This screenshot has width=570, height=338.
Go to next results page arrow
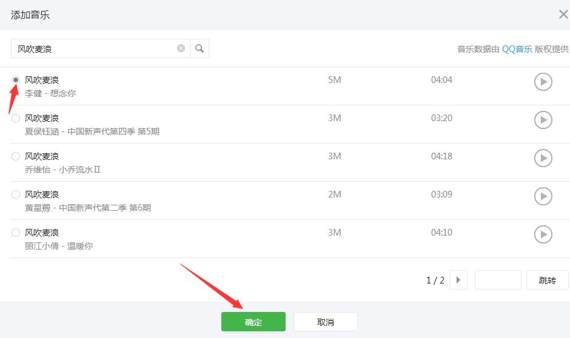[x=458, y=280]
